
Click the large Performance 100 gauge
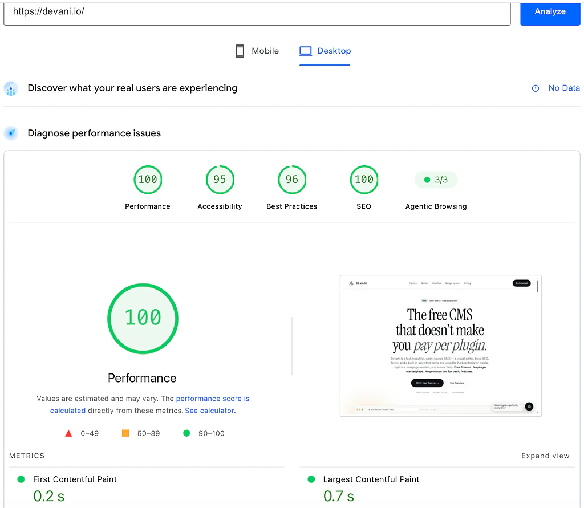143,319
